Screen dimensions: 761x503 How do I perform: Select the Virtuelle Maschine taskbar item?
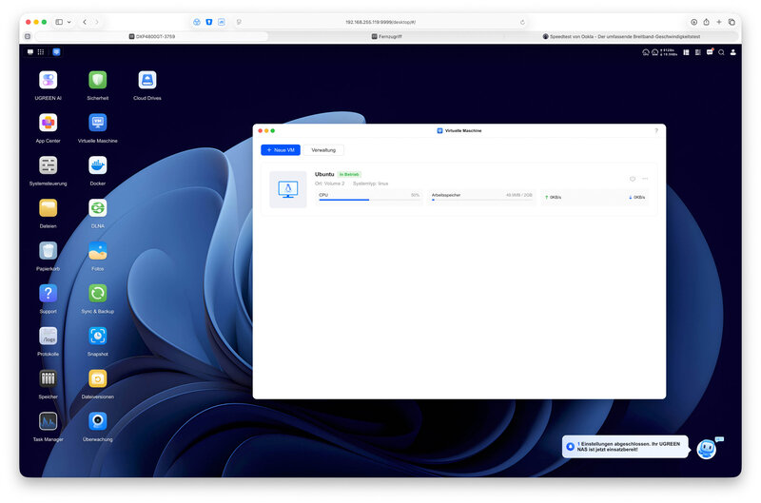point(56,52)
